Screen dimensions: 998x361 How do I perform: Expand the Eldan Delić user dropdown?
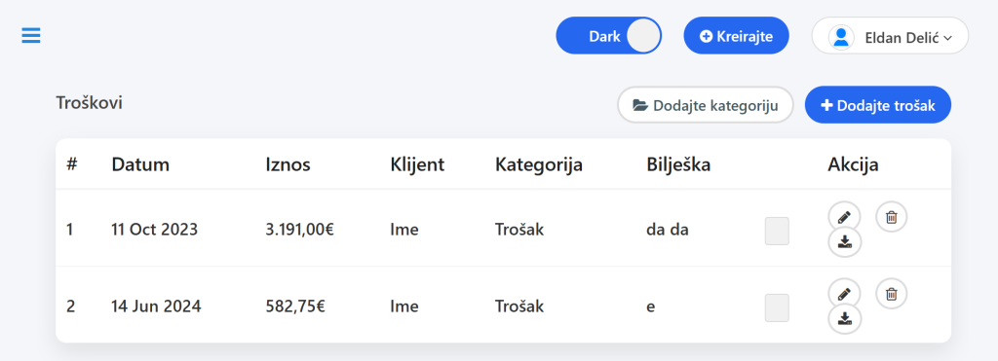click(890, 36)
